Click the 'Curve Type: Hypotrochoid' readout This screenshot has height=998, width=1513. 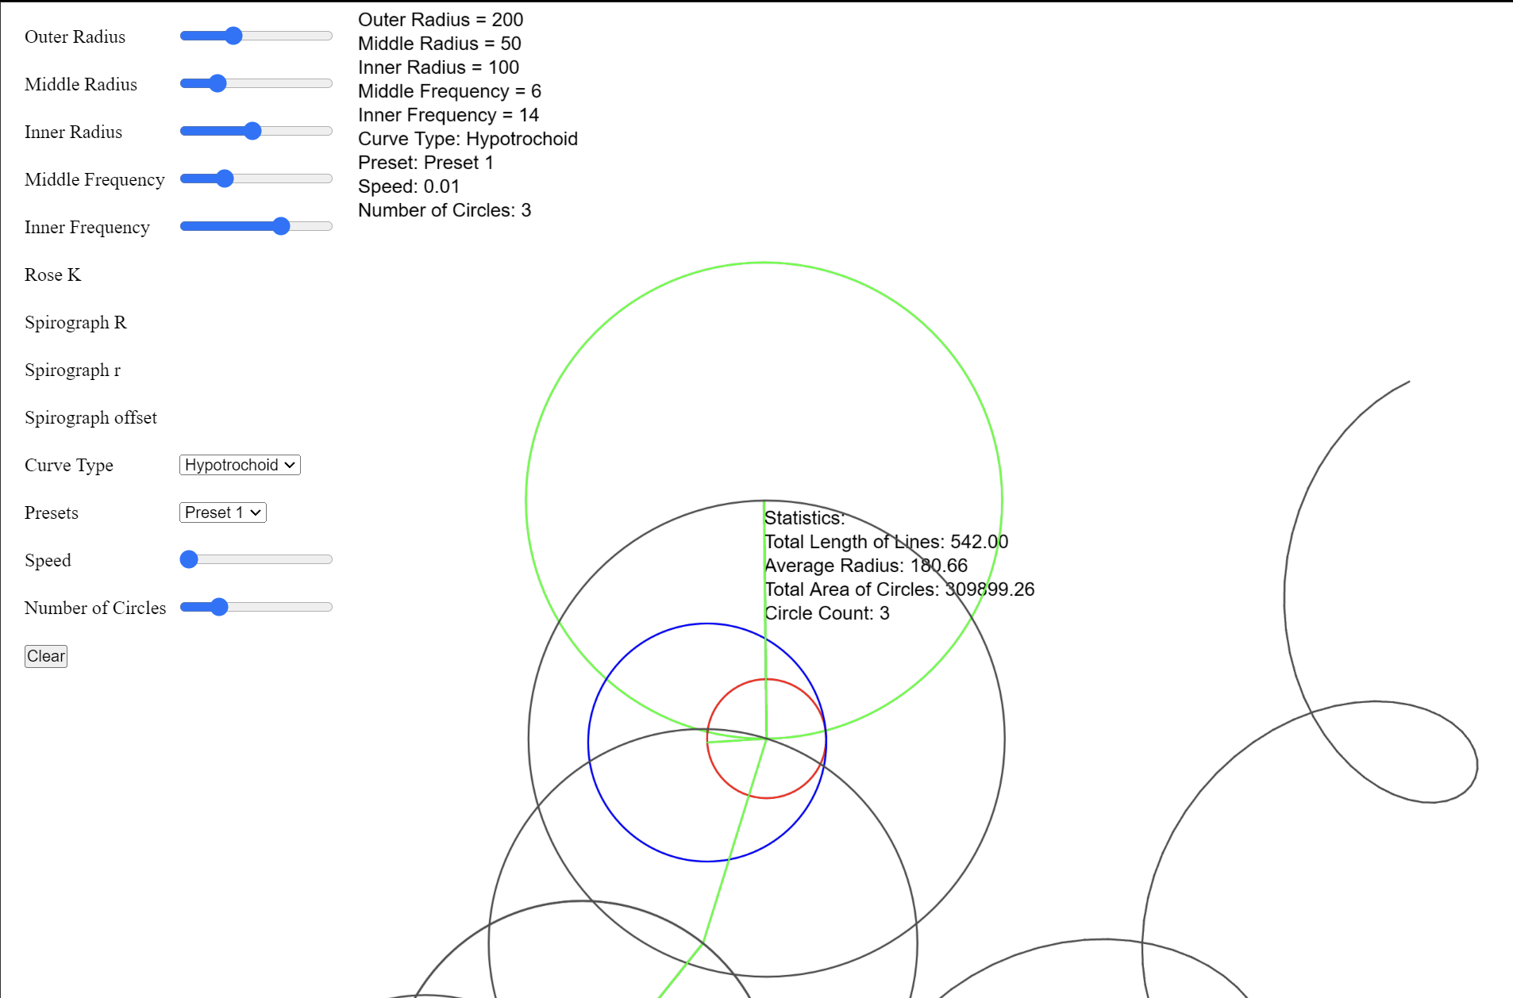468,139
